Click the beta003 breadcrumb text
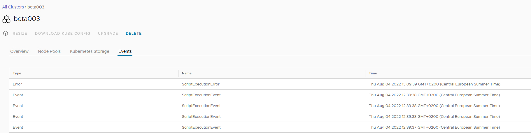 point(36,7)
